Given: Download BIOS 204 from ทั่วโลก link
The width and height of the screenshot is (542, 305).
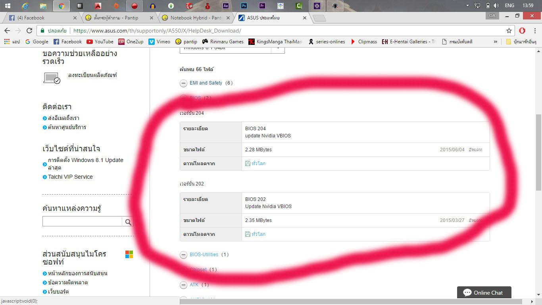Looking at the screenshot, I should (x=255, y=164).
